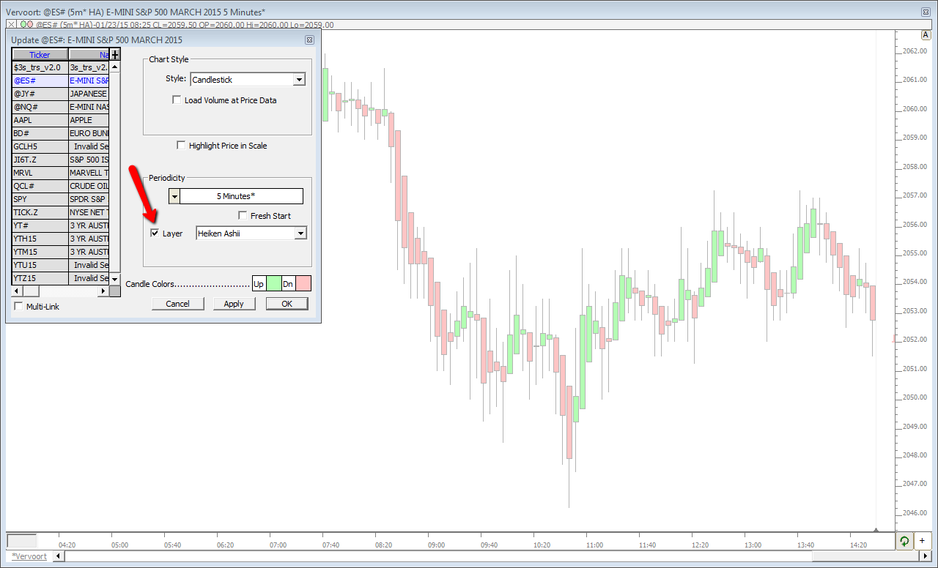Uncheck the Layer checkbox
Screen dimensions: 938x568
tap(155, 233)
